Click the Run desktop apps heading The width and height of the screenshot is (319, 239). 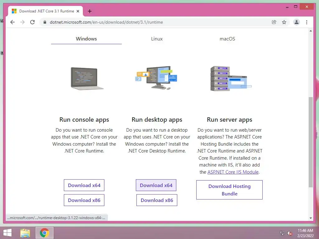[x=157, y=120]
